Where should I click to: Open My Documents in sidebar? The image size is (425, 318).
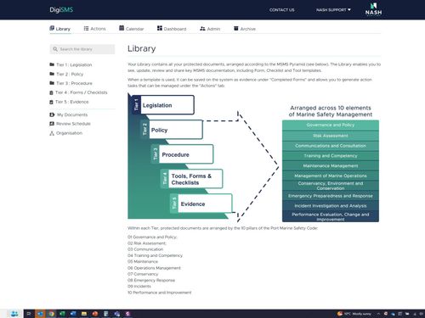pyautogui.click(x=69, y=114)
